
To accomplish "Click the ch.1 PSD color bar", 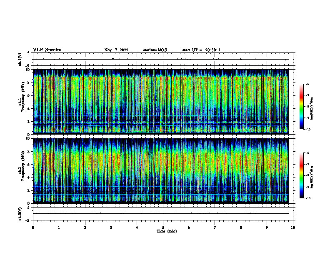I will pos(301,107).
